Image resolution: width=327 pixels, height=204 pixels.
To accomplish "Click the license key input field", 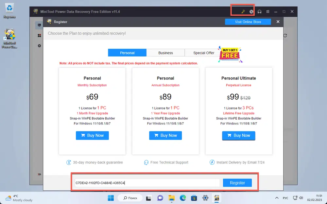I will coord(146,182).
